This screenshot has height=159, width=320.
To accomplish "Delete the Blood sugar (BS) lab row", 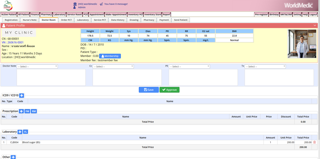I will tap(314, 142).
